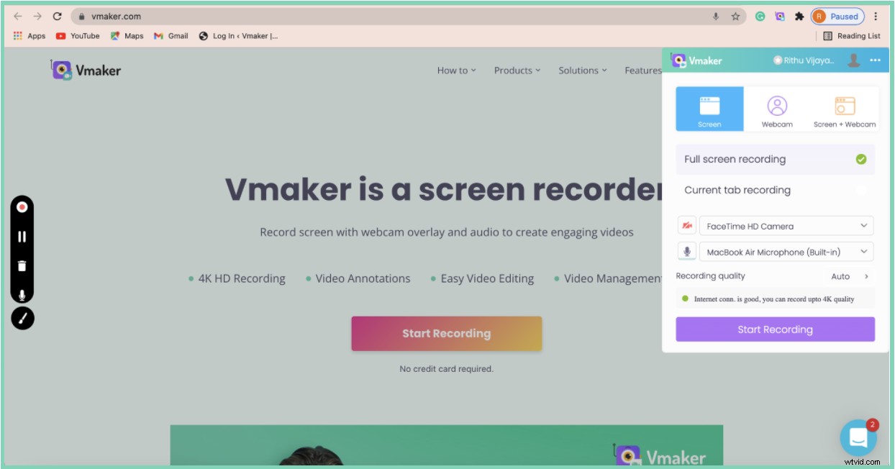Click the microphone icon beside MacBook Air Microphone
This screenshot has height=469, width=895.
click(x=687, y=251)
